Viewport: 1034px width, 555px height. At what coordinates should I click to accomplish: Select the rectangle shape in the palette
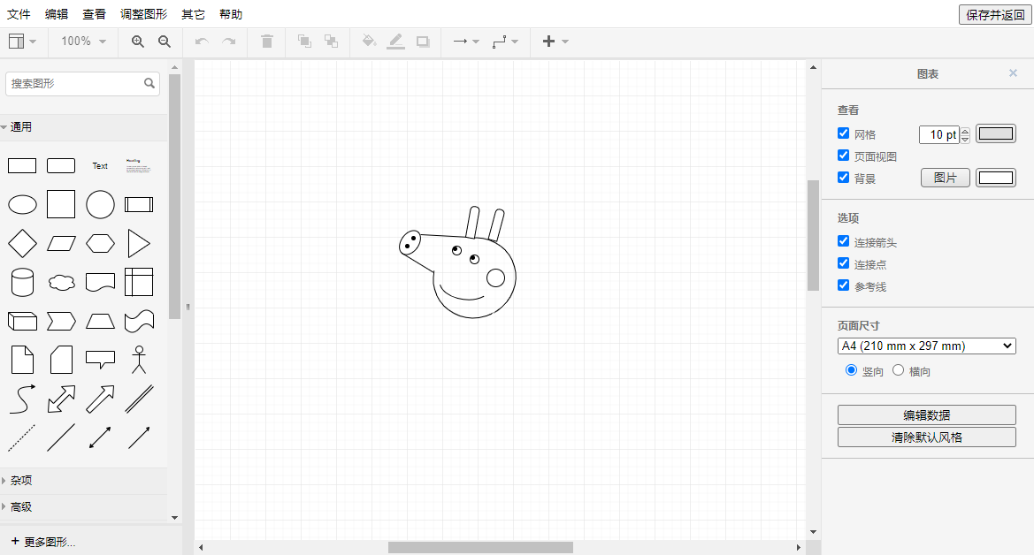(22, 165)
